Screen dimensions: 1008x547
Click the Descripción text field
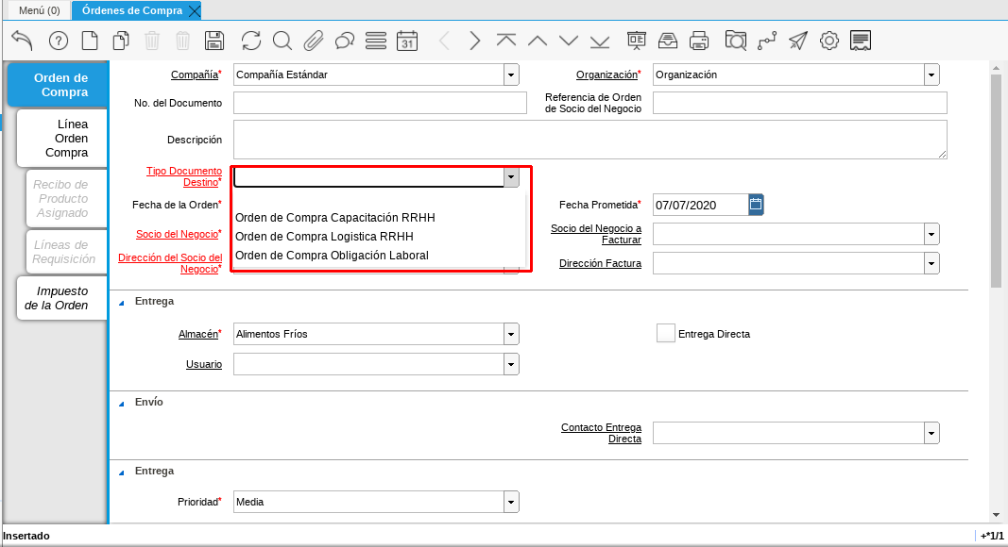(x=589, y=140)
